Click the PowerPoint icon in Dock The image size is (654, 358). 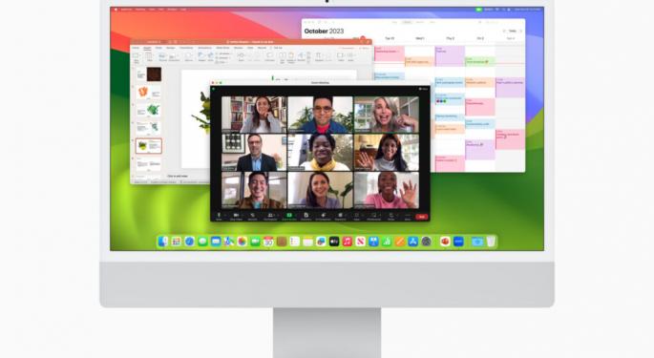coord(445,242)
